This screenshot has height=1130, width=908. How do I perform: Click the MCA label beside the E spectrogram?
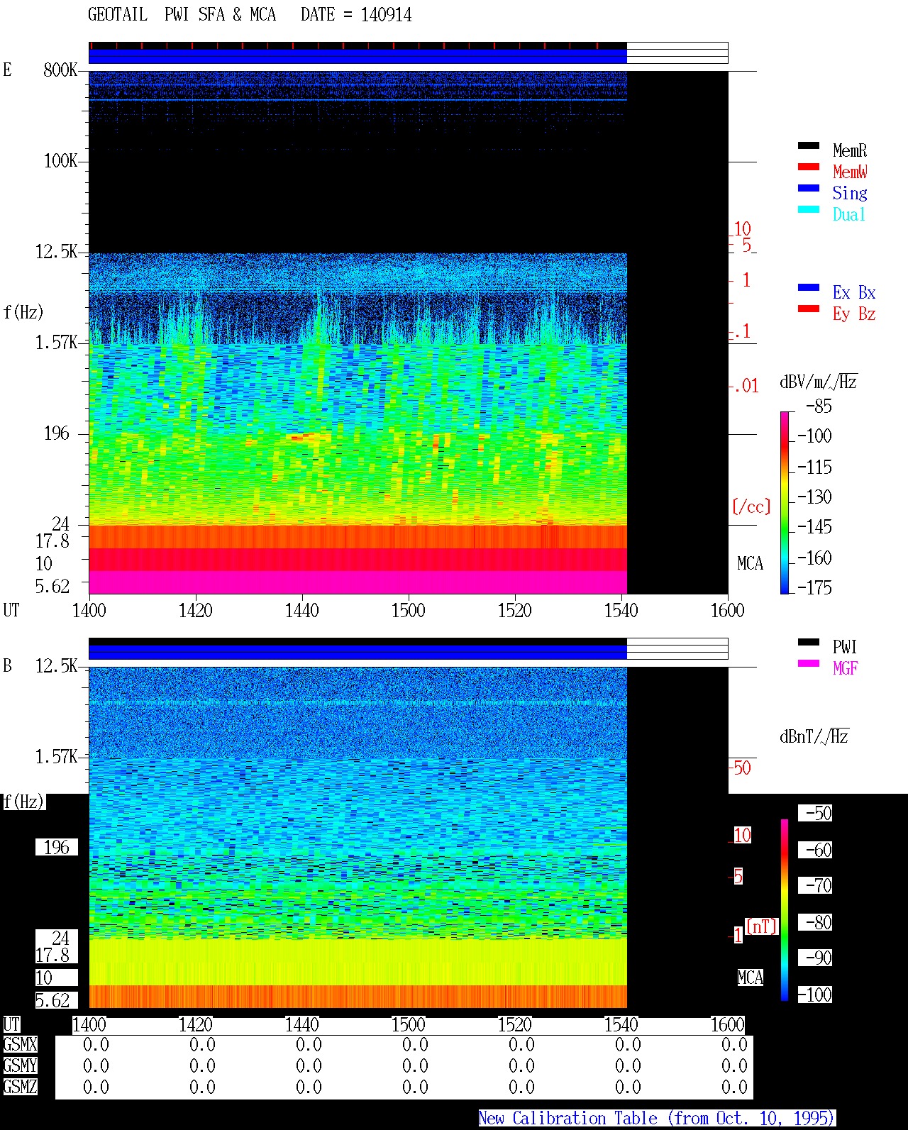[x=750, y=564]
